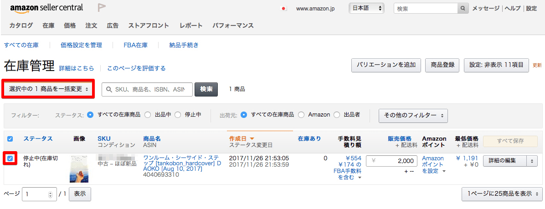This screenshot has width=545, height=209.
Task: Open the 注文 menu
Action: pos(92,25)
